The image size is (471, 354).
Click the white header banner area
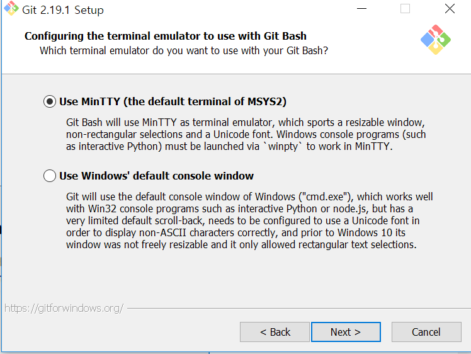coord(236,47)
